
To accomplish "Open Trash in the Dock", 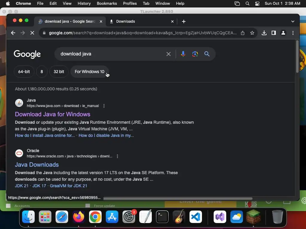I will tap(277, 217).
